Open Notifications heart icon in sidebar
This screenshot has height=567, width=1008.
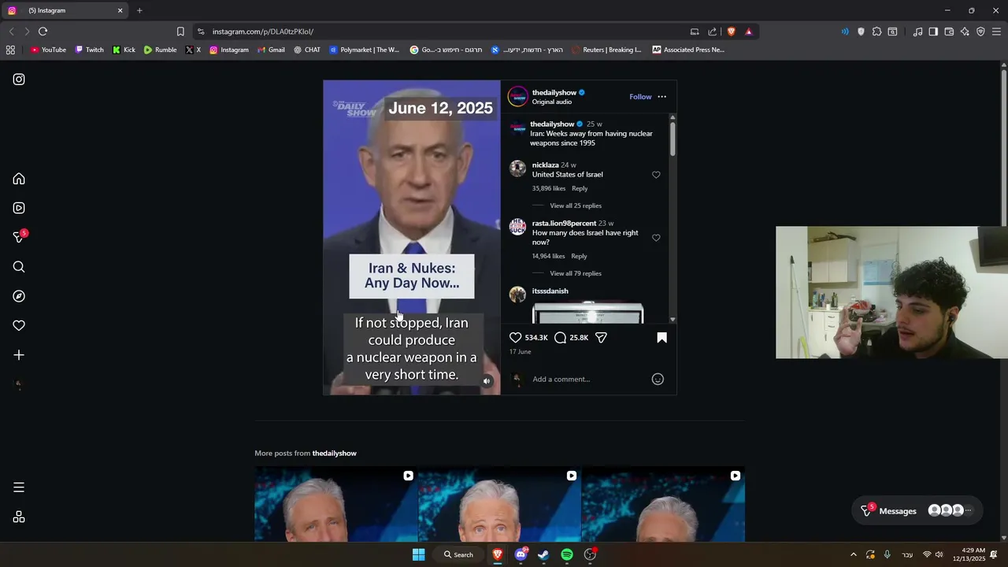coord(19,325)
